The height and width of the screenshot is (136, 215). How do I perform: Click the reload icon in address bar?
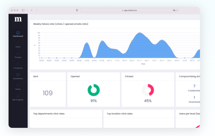pyautogui.click(x=177, y=11)
